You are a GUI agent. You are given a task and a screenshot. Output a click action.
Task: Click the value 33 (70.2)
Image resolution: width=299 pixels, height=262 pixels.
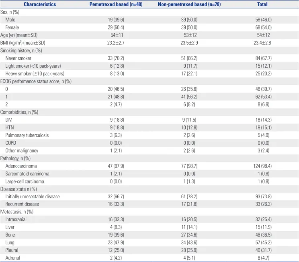point(116,58)
